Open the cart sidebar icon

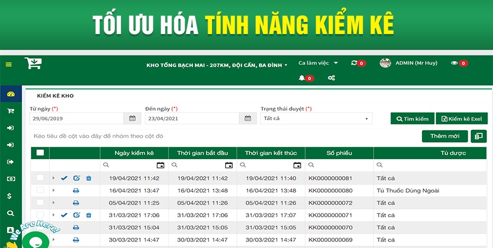pyautogui.click(x=11, y=111)
